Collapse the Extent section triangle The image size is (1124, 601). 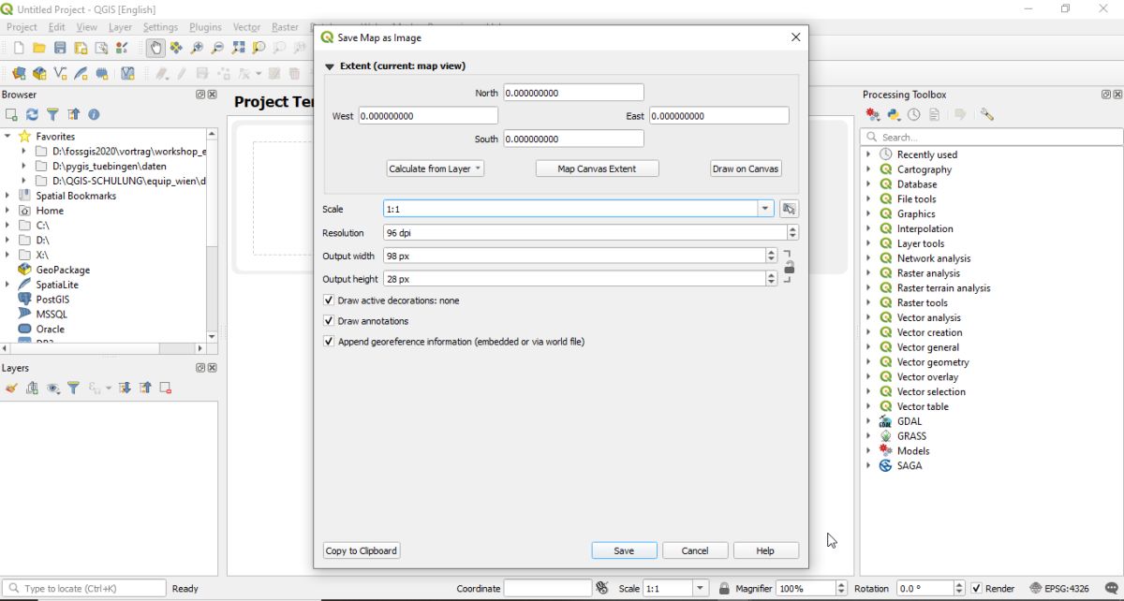330,66
